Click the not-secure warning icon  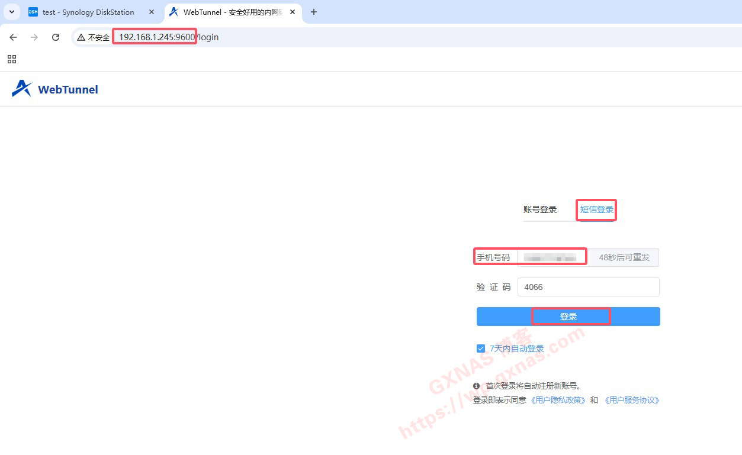(x=81, y=37)
